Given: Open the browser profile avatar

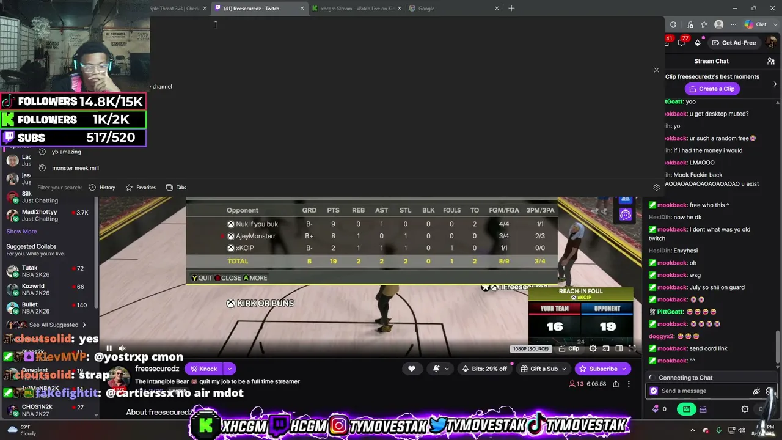Looking at the screenshot, I should point(719,24).
